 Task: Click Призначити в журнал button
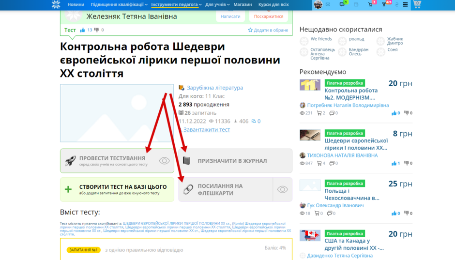(235, 161)
